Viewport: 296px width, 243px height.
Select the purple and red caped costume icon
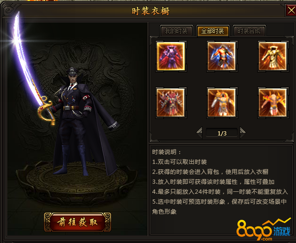pos(171,56)
